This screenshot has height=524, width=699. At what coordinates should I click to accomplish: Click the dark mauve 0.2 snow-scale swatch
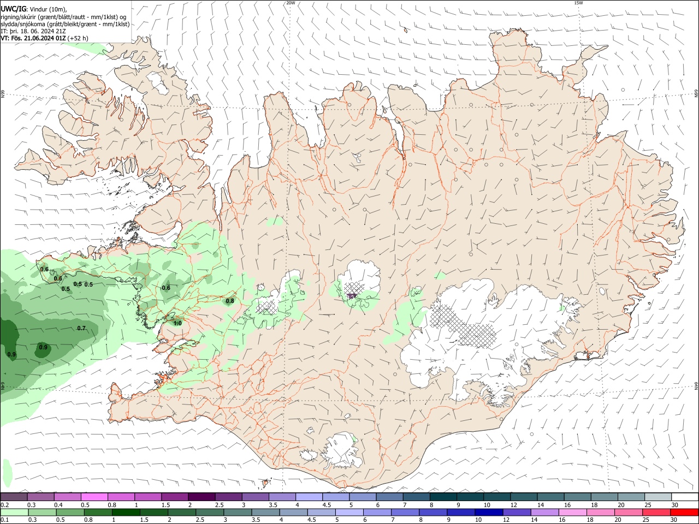pyautogui.click(x=14, y=497)
